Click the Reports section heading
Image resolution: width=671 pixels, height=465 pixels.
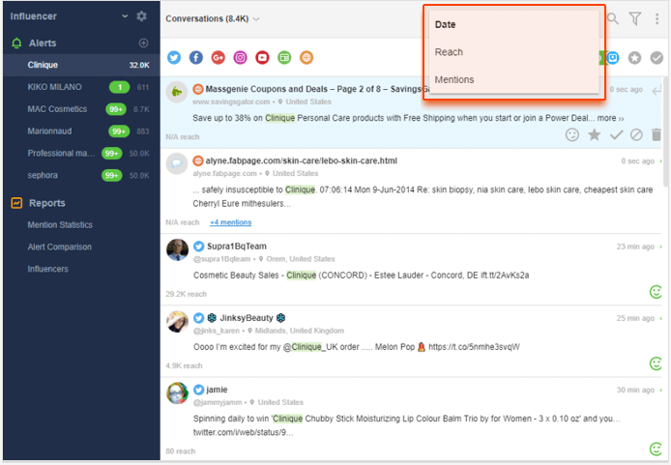tap(47, 203)
